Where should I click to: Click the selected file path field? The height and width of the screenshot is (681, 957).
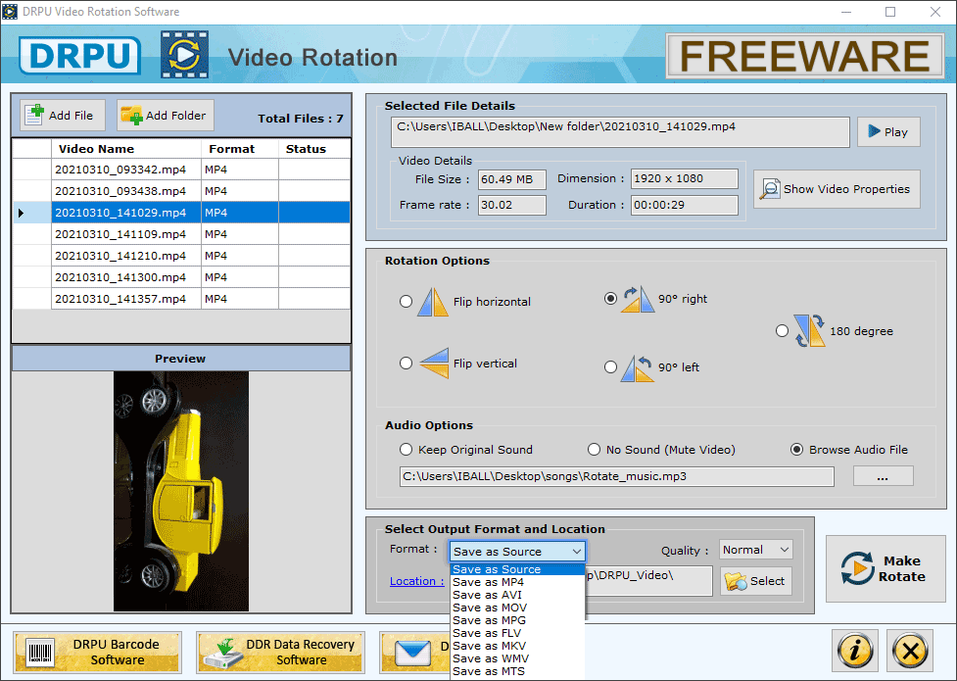click(620, 132)
